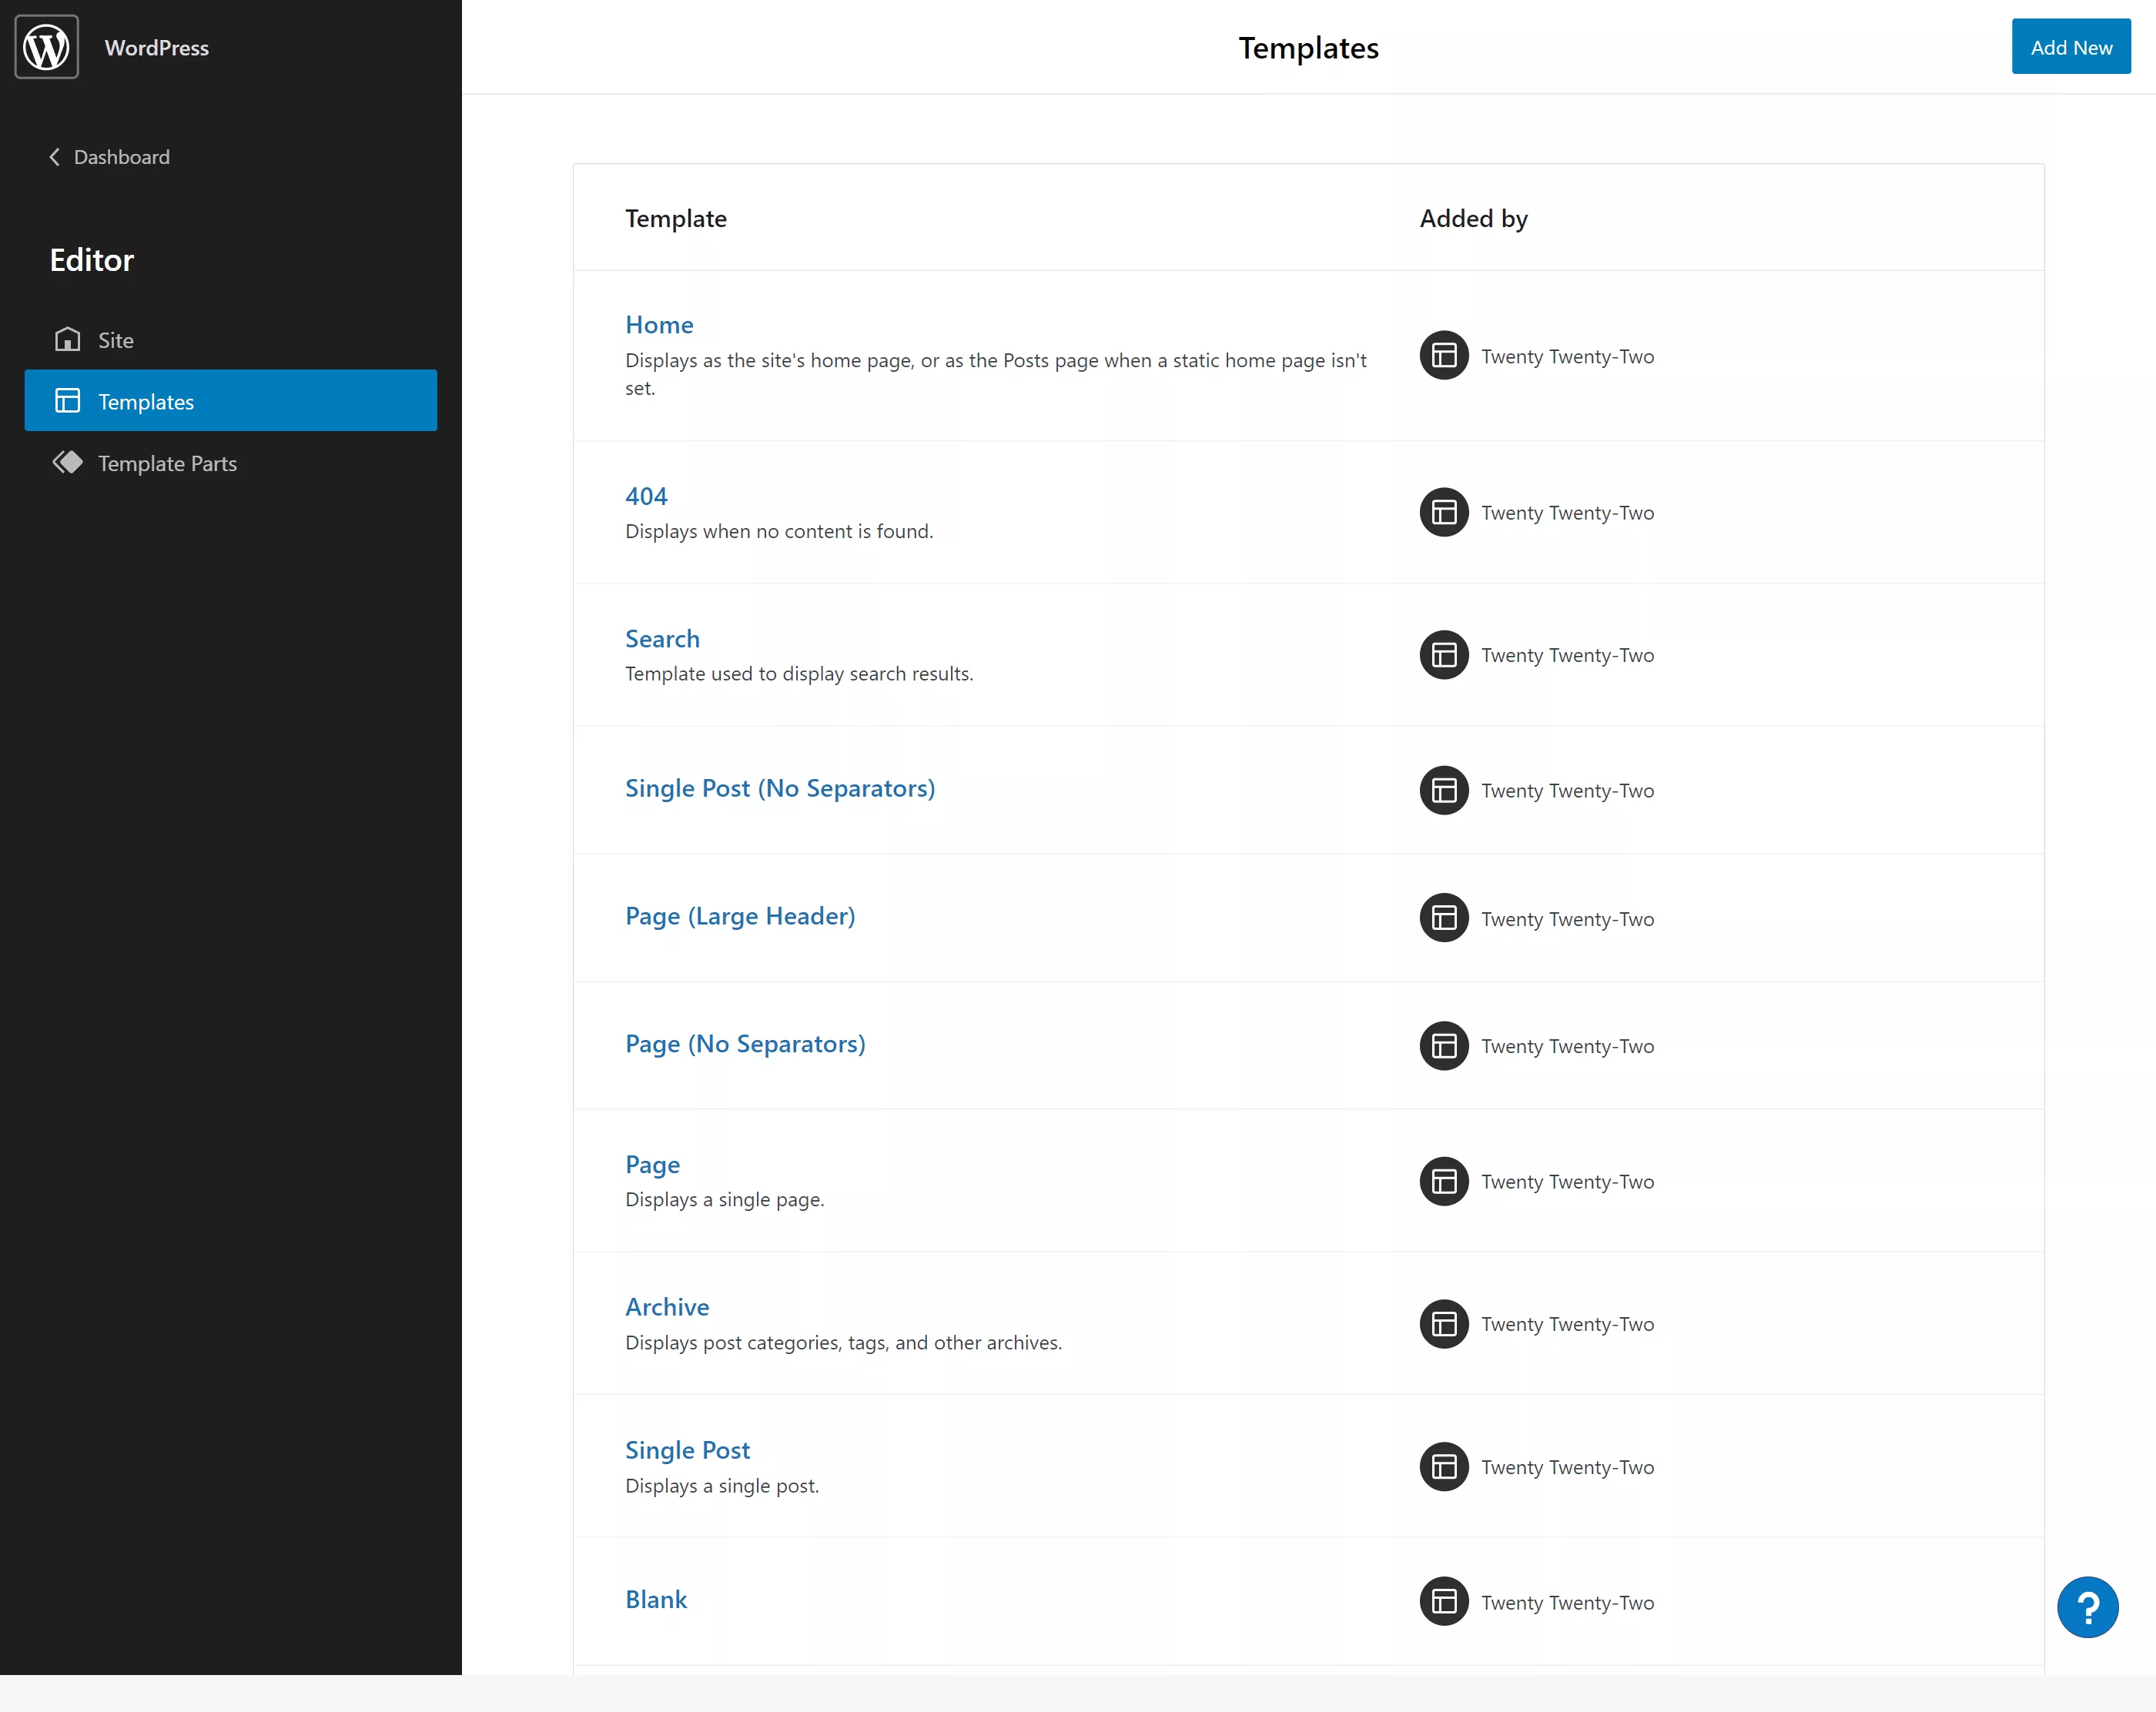Open the Blank template

pyautogui.click(x=656, y=1600)
